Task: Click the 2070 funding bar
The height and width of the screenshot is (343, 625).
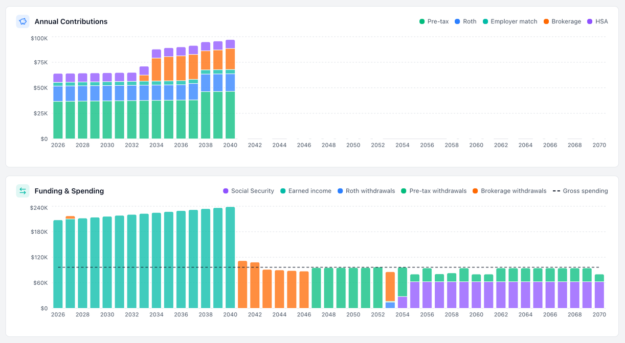Action: pos(599,291)
